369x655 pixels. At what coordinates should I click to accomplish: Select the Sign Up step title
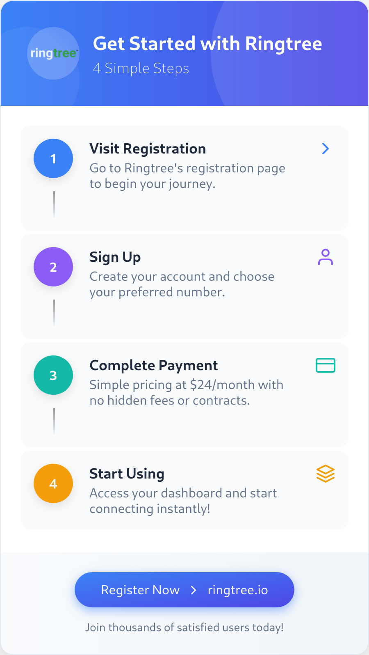115,257
